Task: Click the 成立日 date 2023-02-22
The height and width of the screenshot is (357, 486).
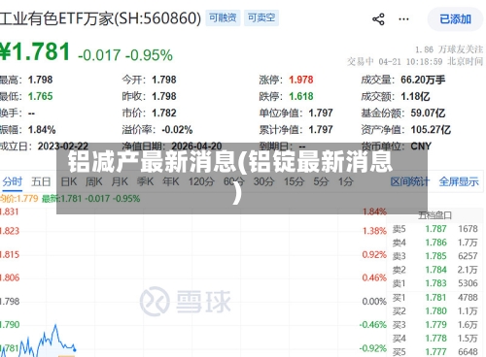Action: tap(63, 146)
